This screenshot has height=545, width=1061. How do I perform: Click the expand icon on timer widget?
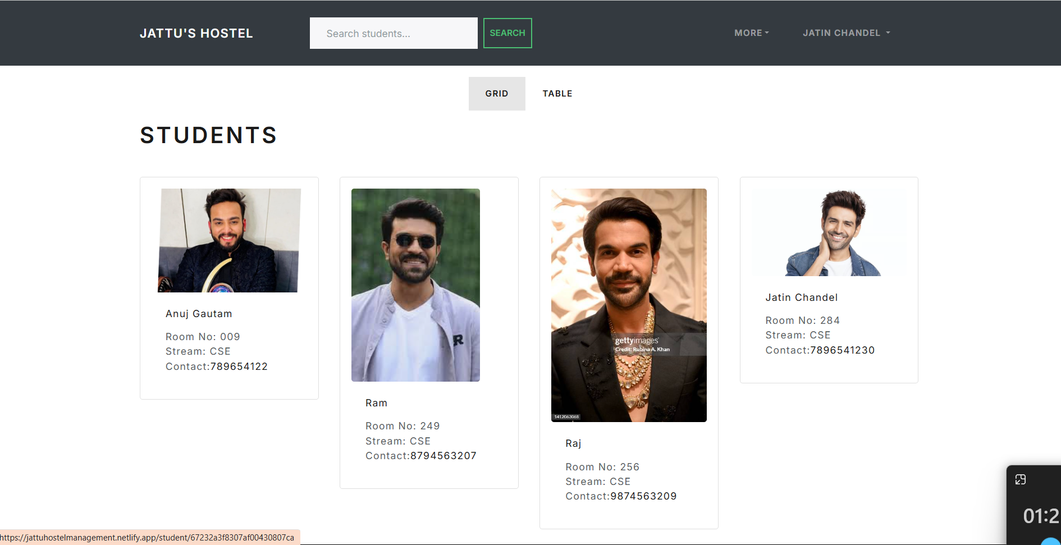coord(1020,479)
